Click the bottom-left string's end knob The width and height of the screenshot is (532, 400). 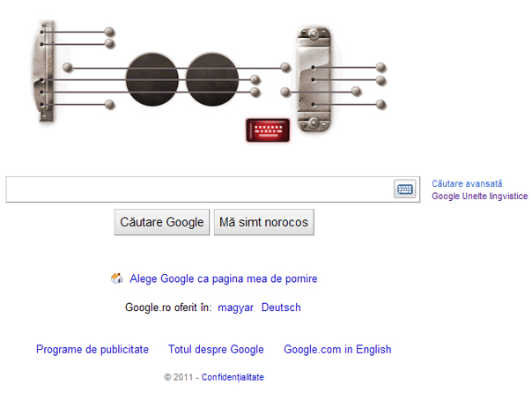(109, 104)
